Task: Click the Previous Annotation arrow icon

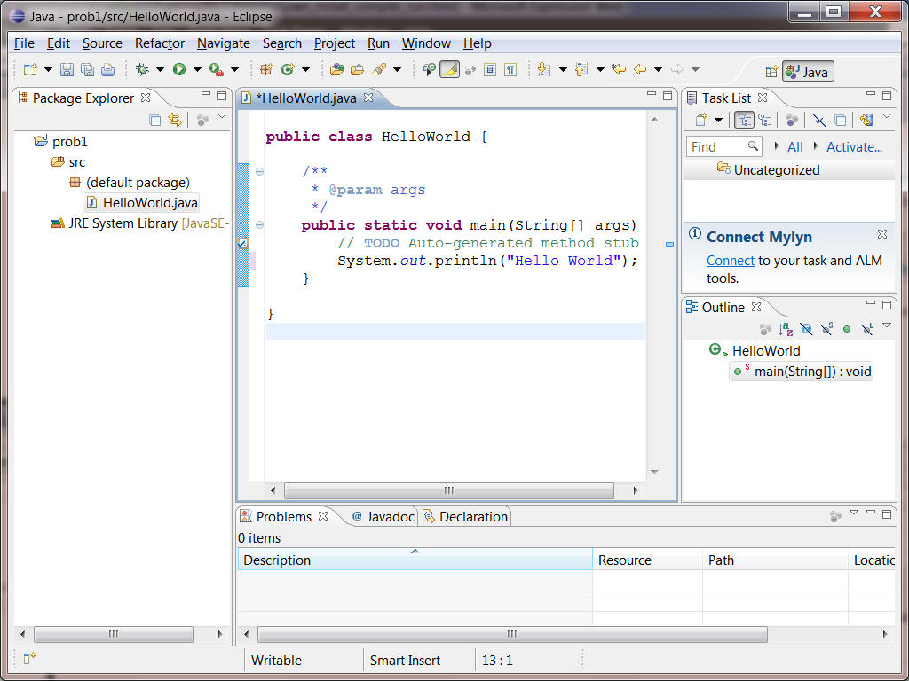Action: coord(581,69)
